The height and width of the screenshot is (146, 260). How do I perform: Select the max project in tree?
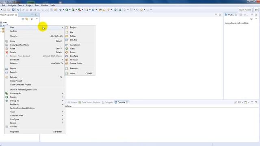(x=4, y=22)
